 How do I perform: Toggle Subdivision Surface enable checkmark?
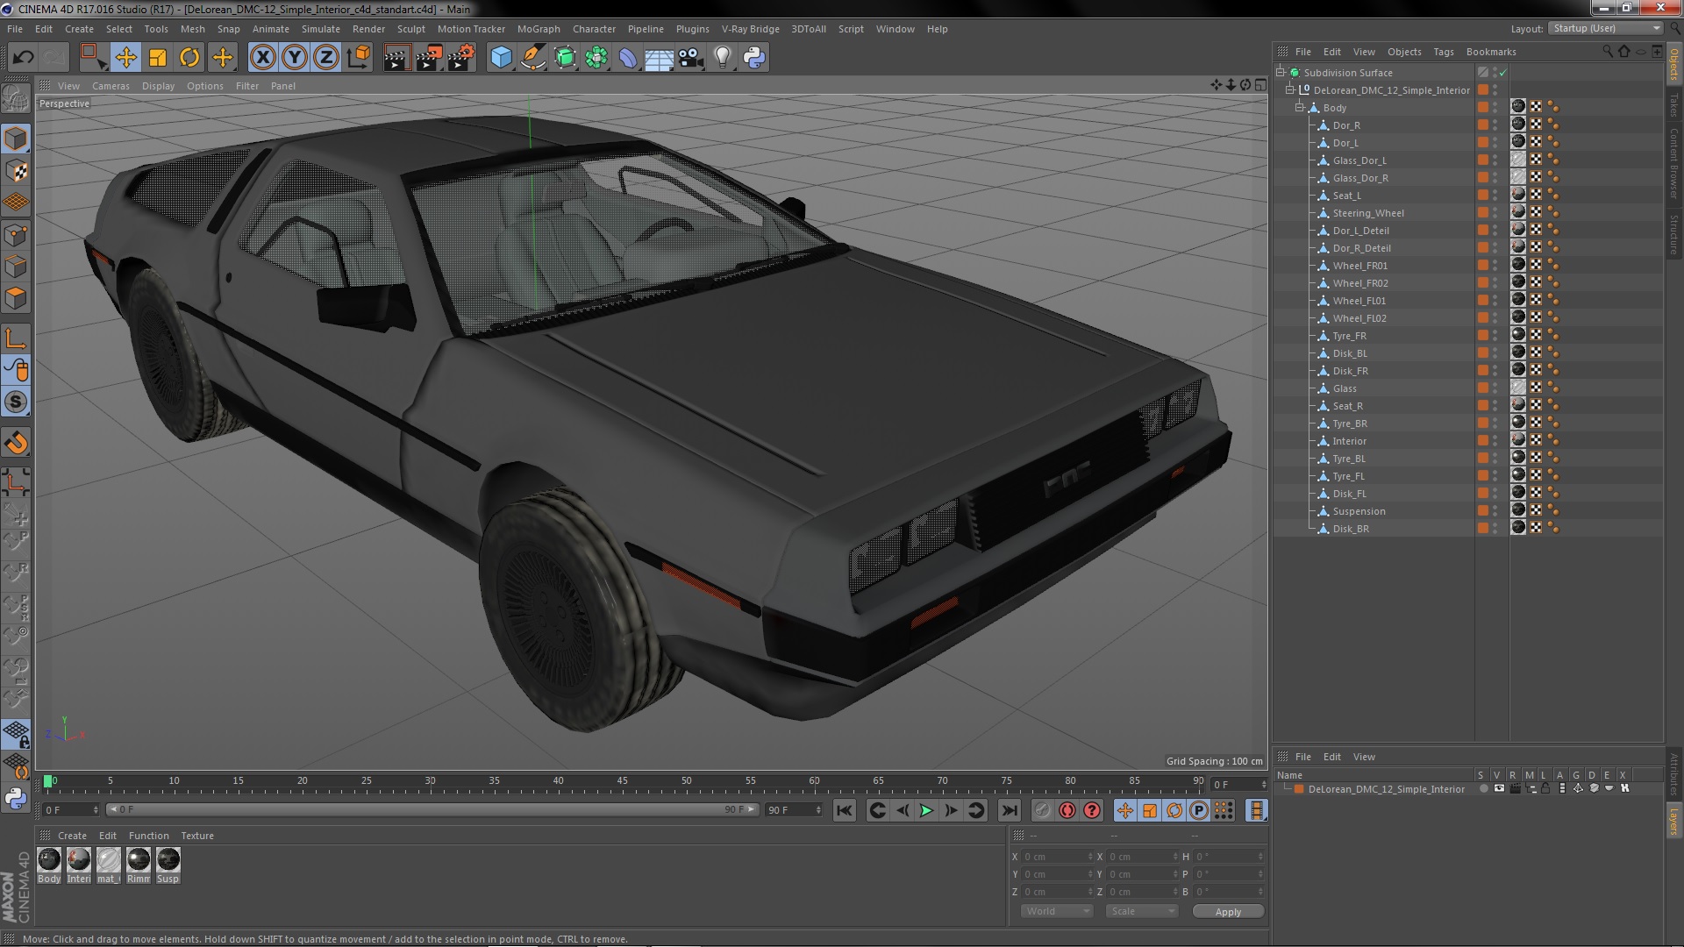(x=1502, y=72)
